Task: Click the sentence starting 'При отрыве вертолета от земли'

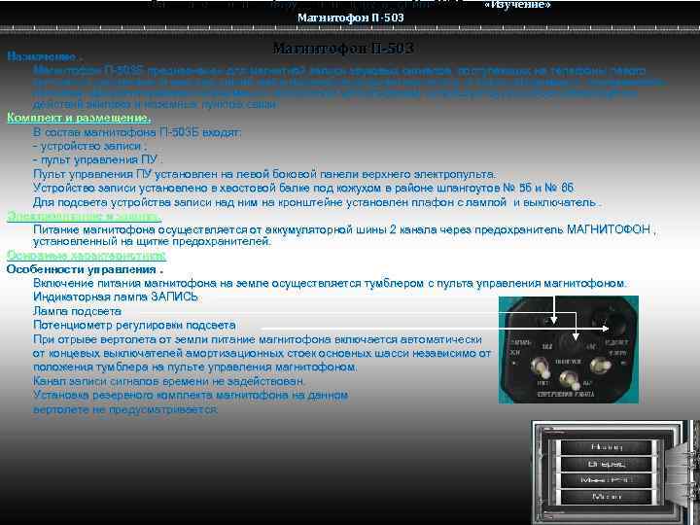Action: pyautogui.click(x=262, y=353)
